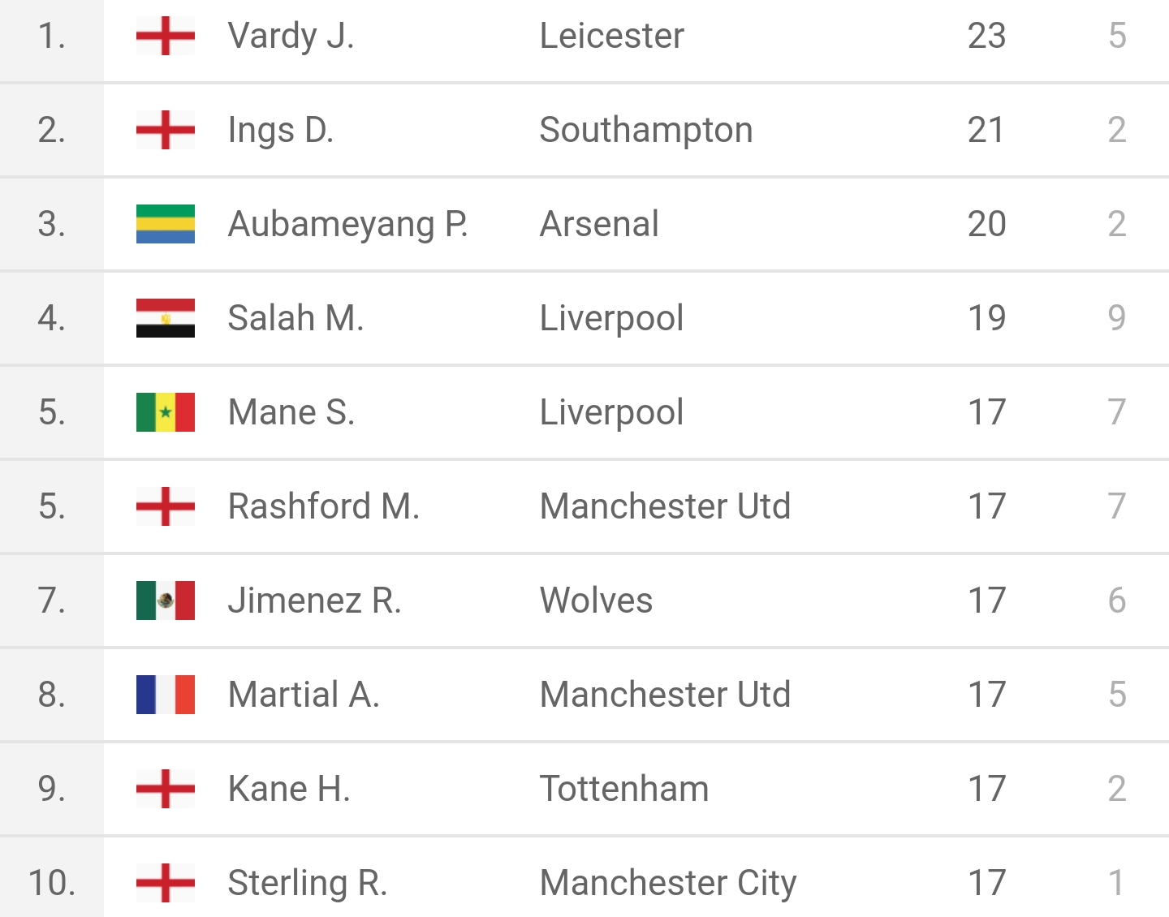Open player Vardy J.
1169x917 pixels.
click(291, 37)
